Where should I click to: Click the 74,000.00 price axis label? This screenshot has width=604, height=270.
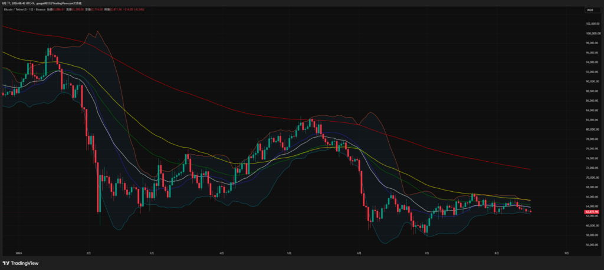pyautogui.click(x=592, y=158)
